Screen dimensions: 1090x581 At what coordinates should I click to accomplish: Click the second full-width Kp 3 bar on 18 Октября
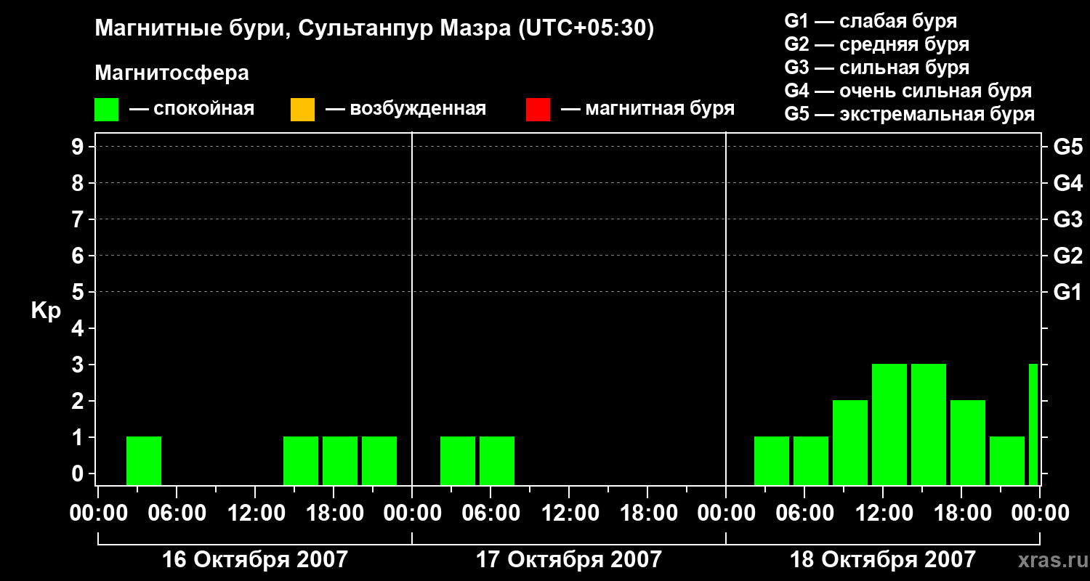tap(929, 424)
